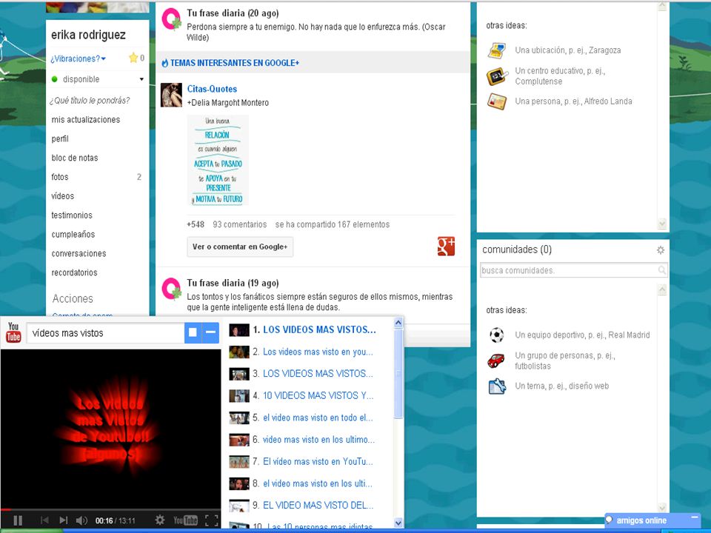Click the +548 count on Citas-Quotes post
Image resolution: width=711 pixels, height=533 pixels.
(196, 224)
